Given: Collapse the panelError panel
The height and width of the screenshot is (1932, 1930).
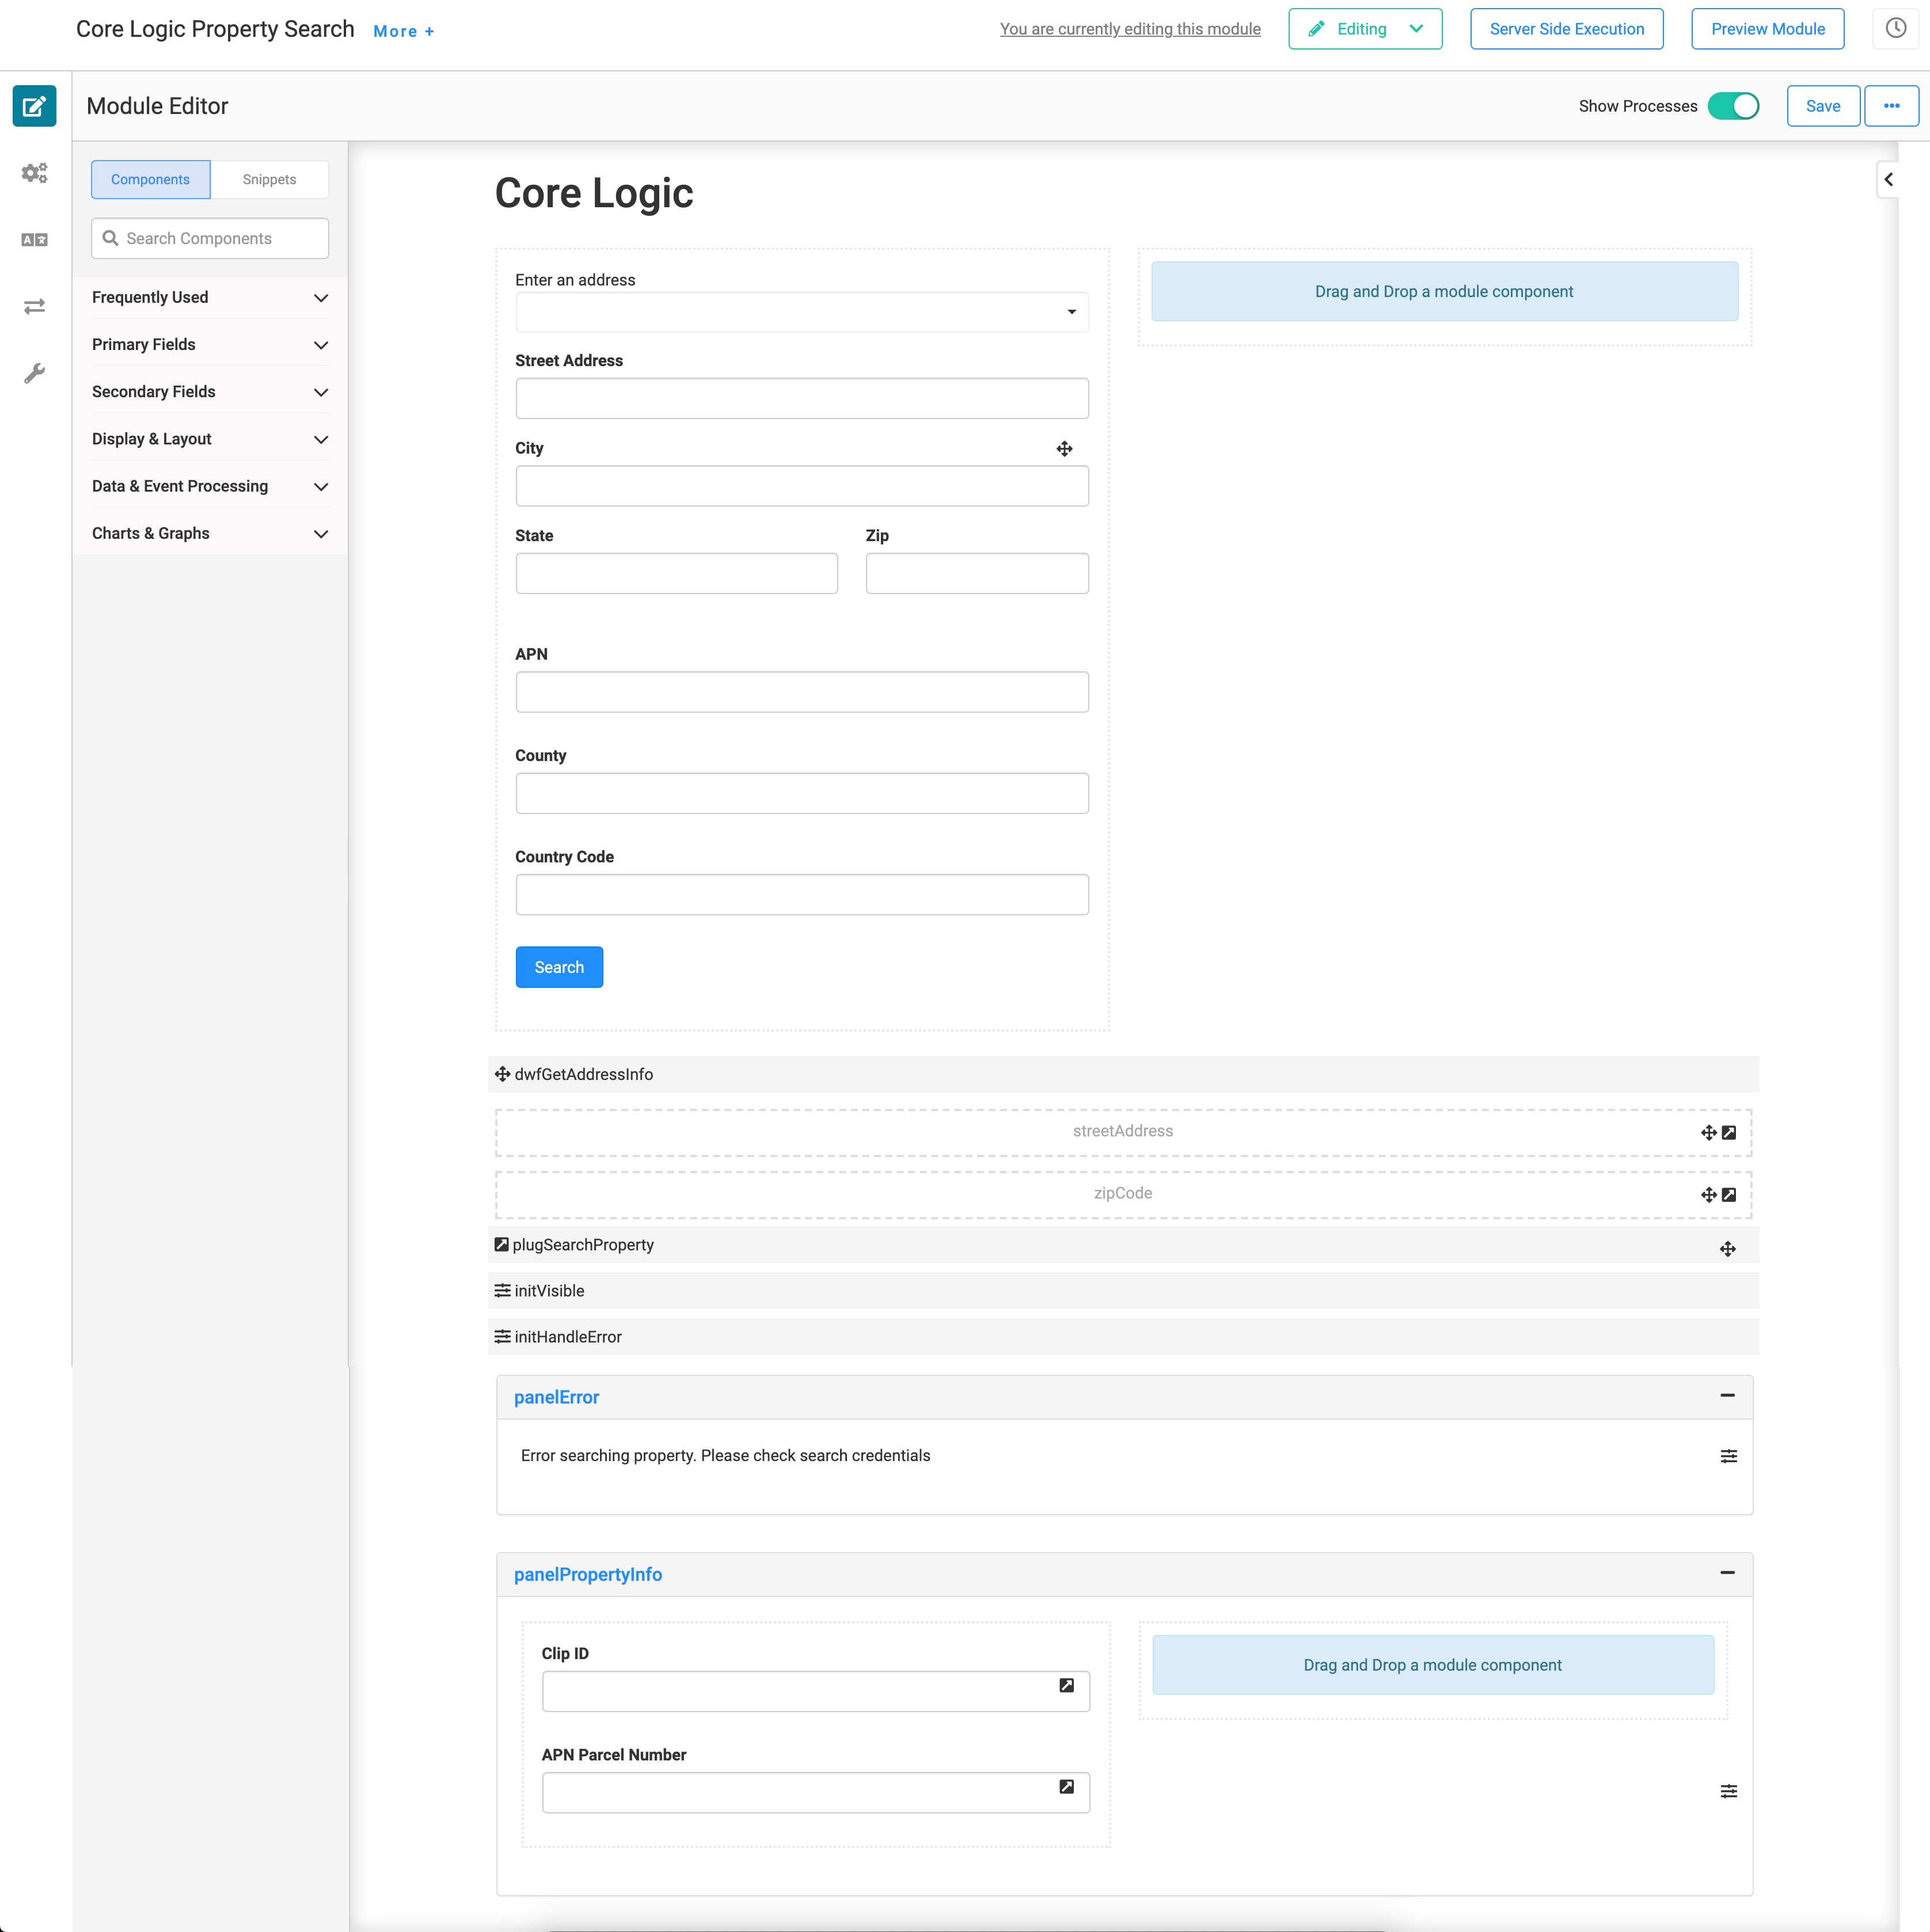Looking at the screenshot, I should [x=1727, y=1396].
